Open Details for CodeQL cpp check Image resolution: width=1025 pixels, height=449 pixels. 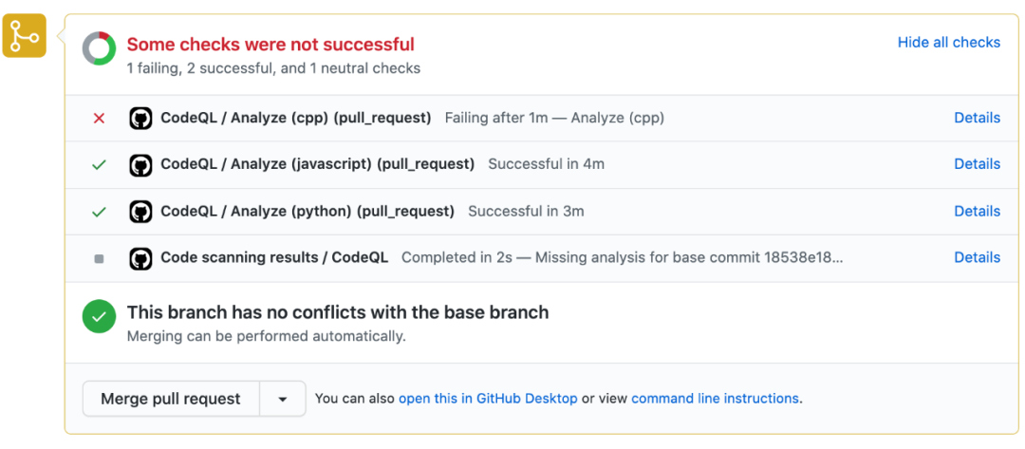977,118
